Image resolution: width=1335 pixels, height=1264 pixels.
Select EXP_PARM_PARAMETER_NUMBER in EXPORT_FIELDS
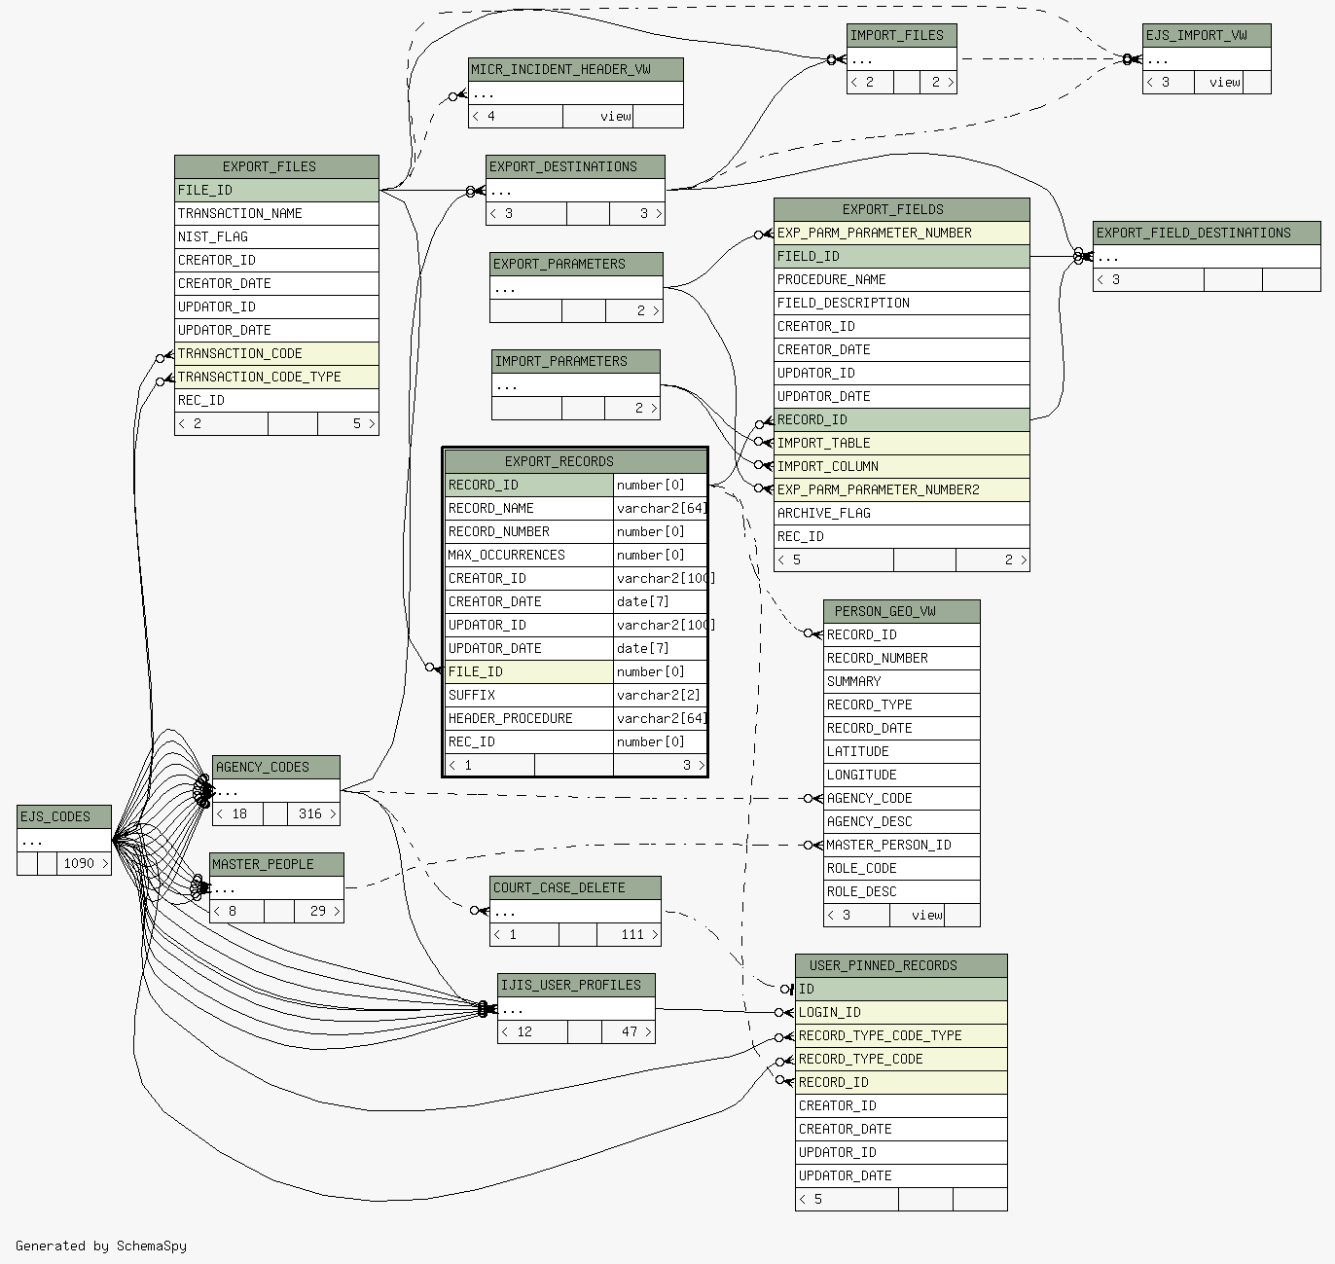(x=902, y=233)
